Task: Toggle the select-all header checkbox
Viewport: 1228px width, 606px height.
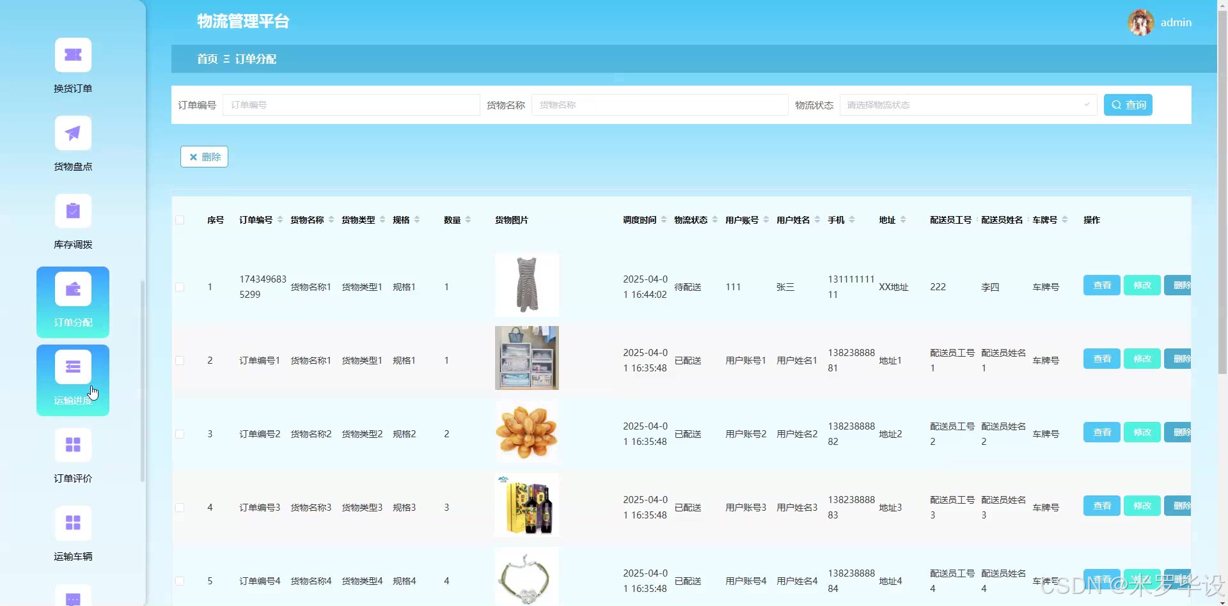Action: pos(180,220)
